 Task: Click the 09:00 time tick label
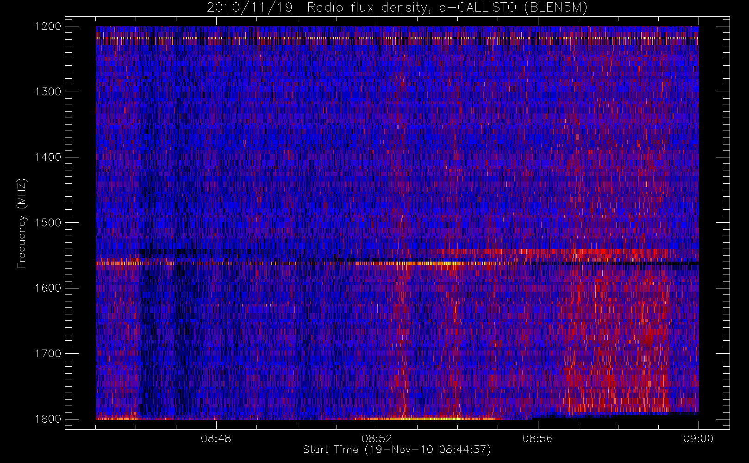click(x=698, y=438)
